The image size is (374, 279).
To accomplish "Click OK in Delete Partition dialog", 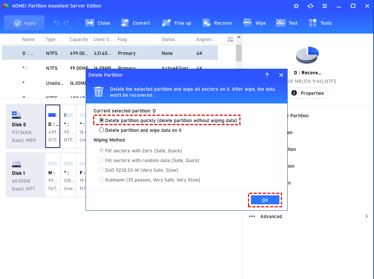I will [x=265, y=200].
